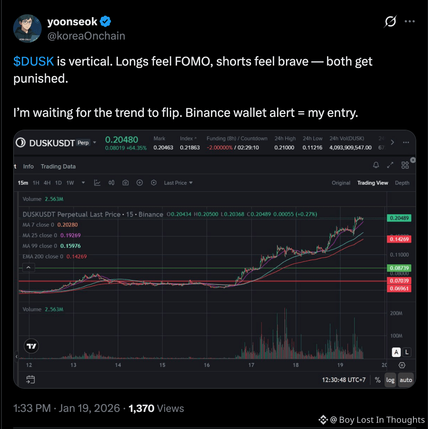
Task: Open the Trading Data tab
Action: click(x=58, y=166)
